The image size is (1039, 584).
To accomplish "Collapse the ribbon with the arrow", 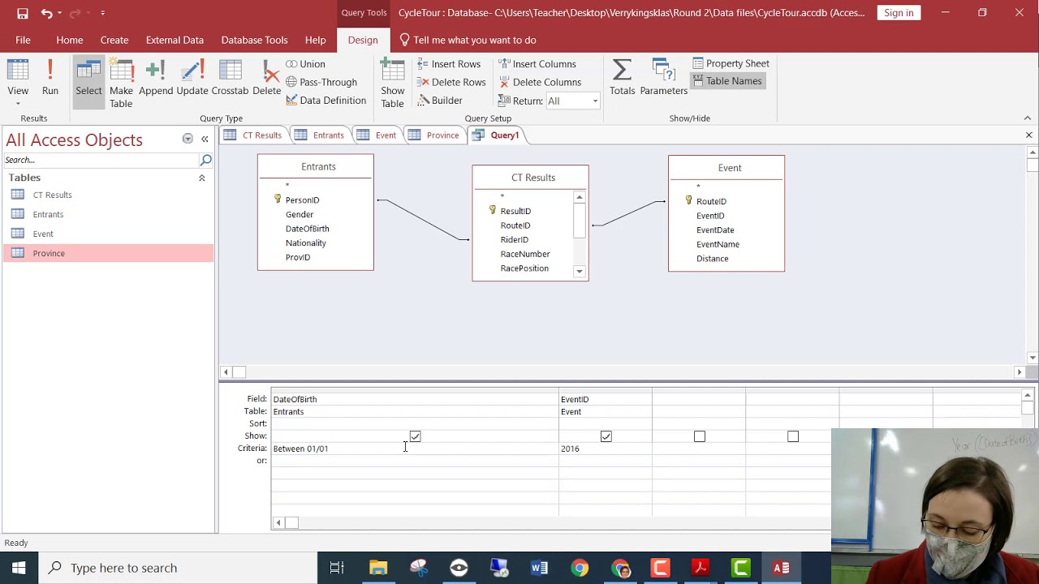I will [1028, 118].
